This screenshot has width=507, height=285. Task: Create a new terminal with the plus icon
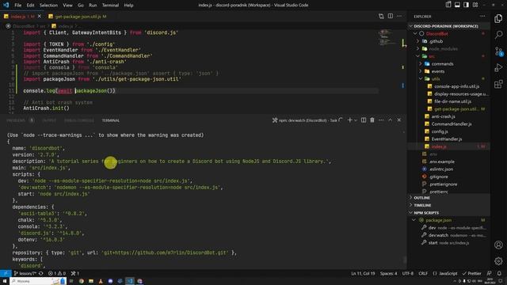coord(349,120)
